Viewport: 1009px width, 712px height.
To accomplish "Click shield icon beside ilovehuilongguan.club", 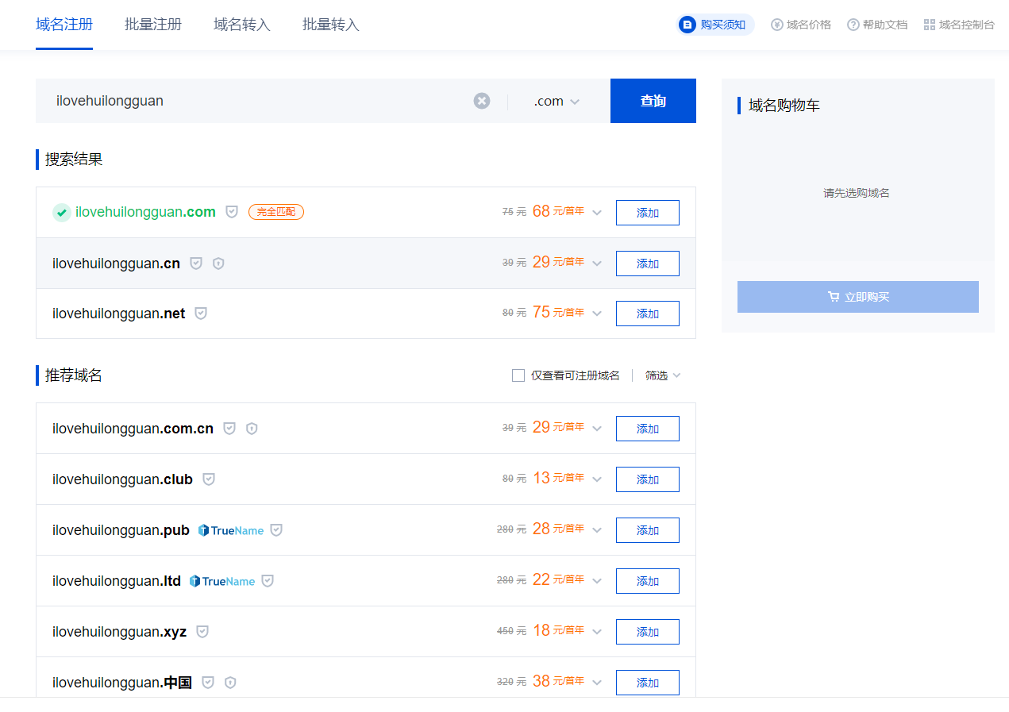I will coord(209,479).
